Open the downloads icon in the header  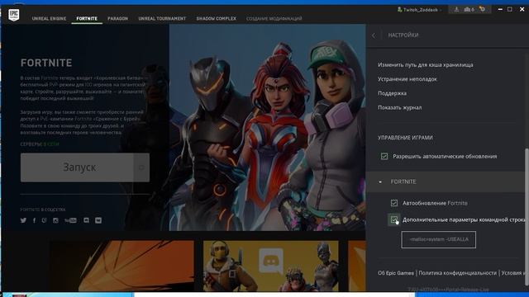point(456,9)
